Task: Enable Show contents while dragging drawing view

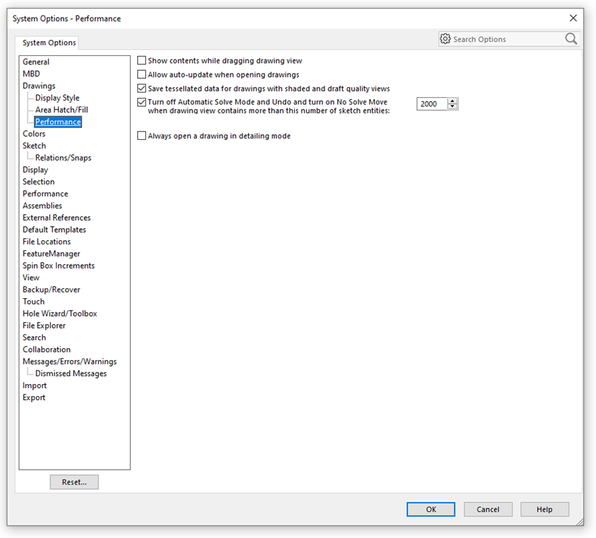Action: tap(141, 60)
